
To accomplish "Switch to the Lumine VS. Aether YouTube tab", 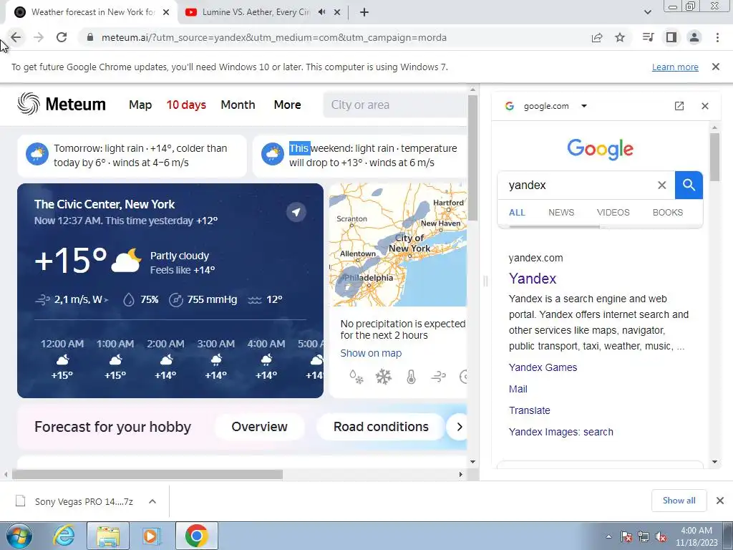I will tap(256, 12).
